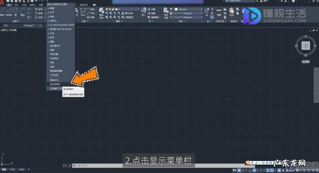The width and height of the screenshot is (319, 173).
Task: Switch to the Drawing1* file tab
Action: (29, 26)
